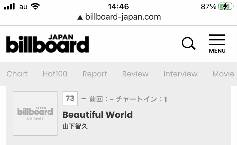
Task: Open the magnifying glass search icon
Action: (x=188, y=43)
